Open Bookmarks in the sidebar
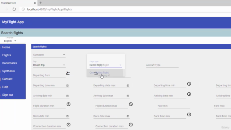 (10, 63)
